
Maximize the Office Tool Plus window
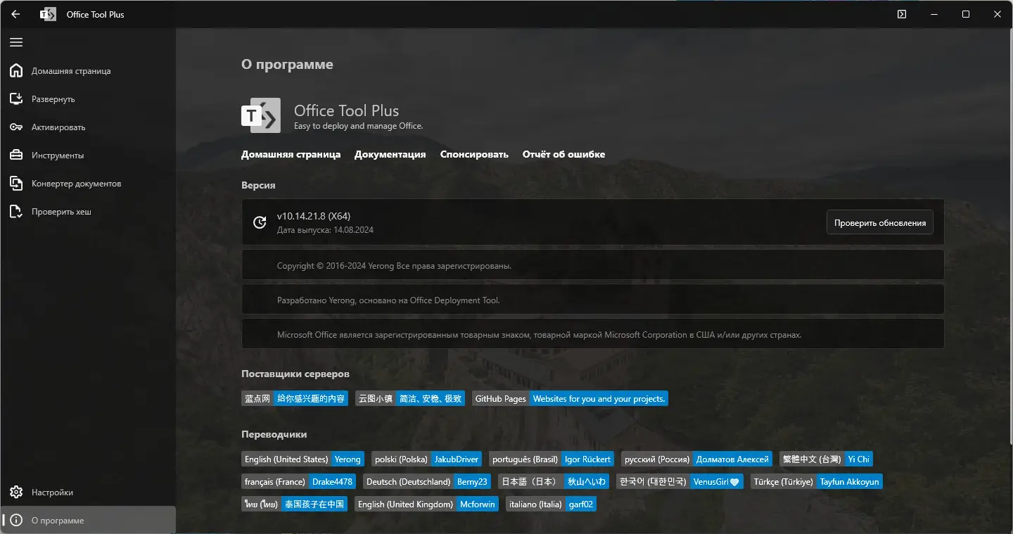966,14
